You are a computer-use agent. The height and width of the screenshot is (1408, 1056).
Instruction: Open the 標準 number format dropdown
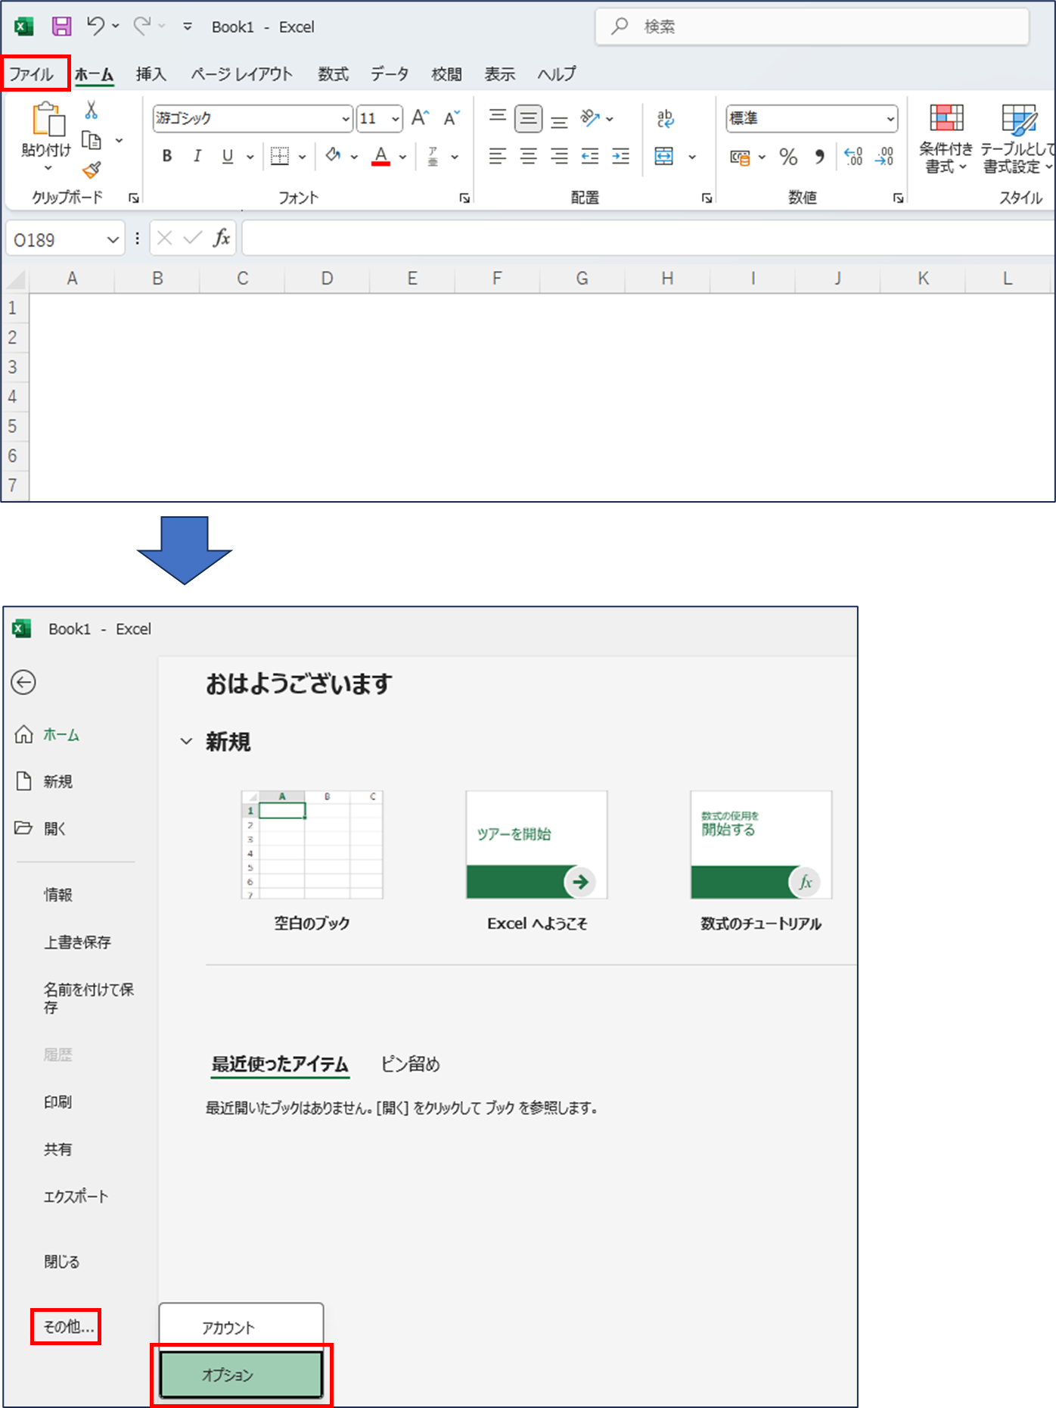[890, 119]
